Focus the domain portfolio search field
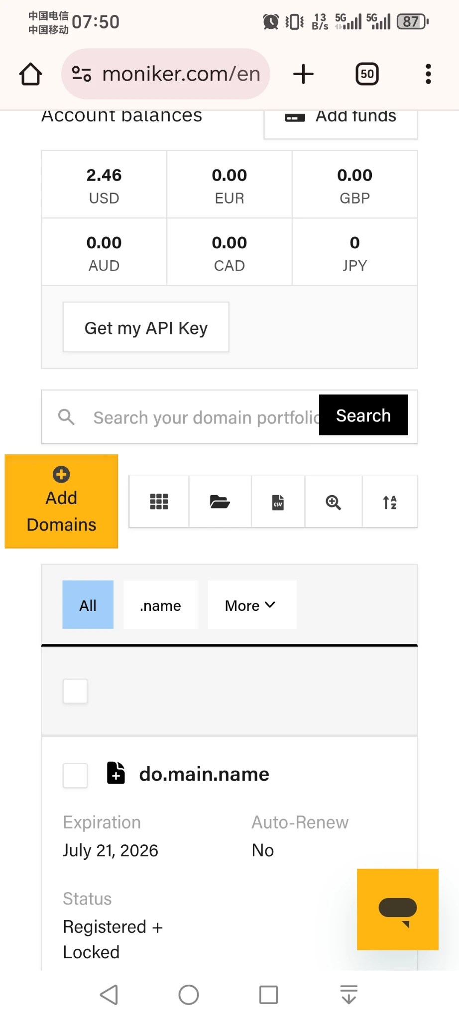Image resolution: width=459 pixels, height=1019 pixels. (x=204, y=417)
